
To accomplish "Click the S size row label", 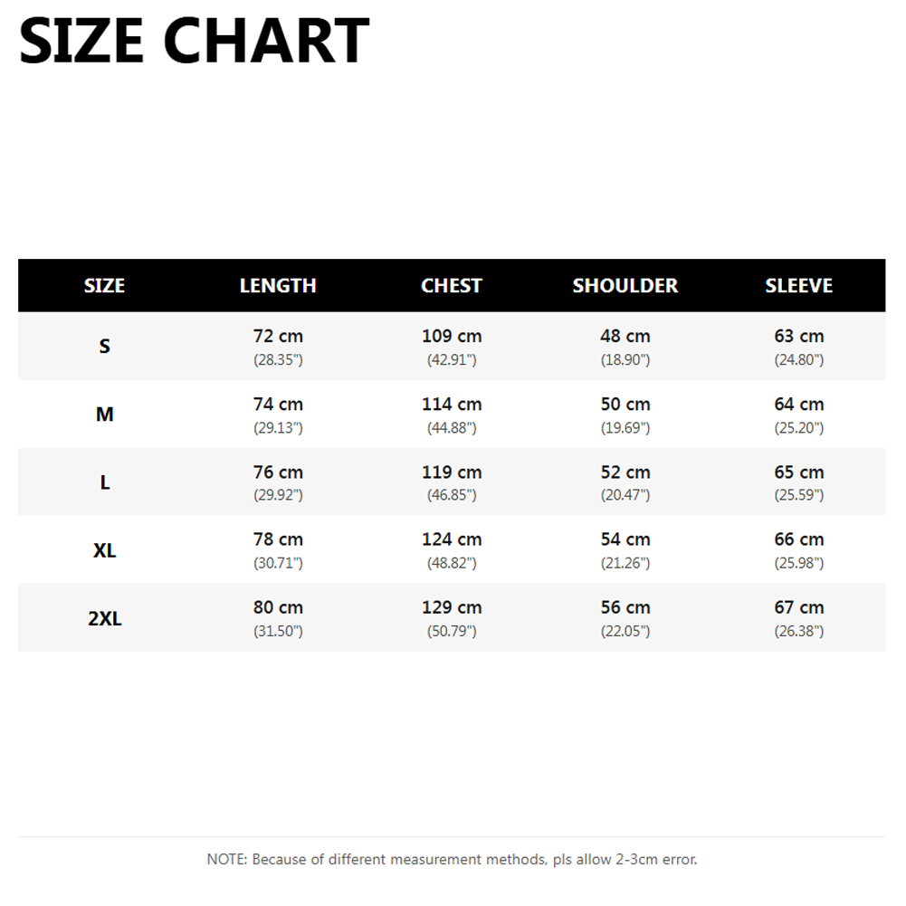I will 105,346.
